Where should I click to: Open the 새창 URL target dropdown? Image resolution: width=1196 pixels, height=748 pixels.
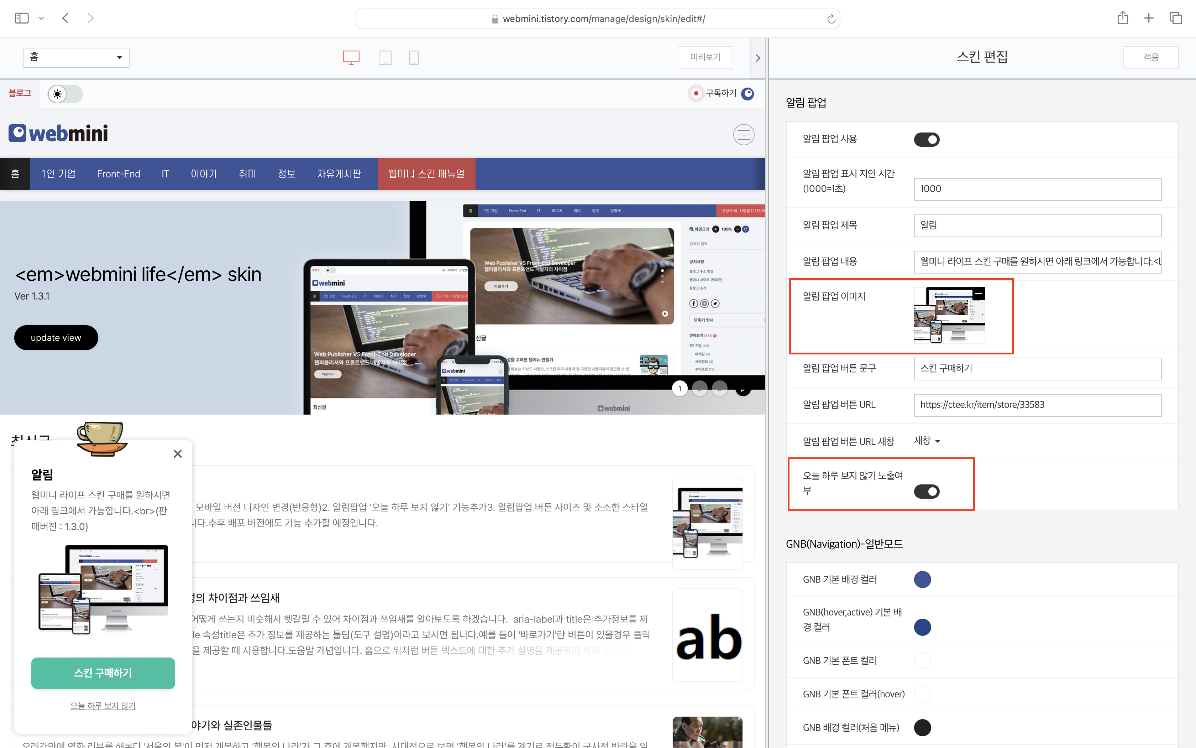click(927, 441)
